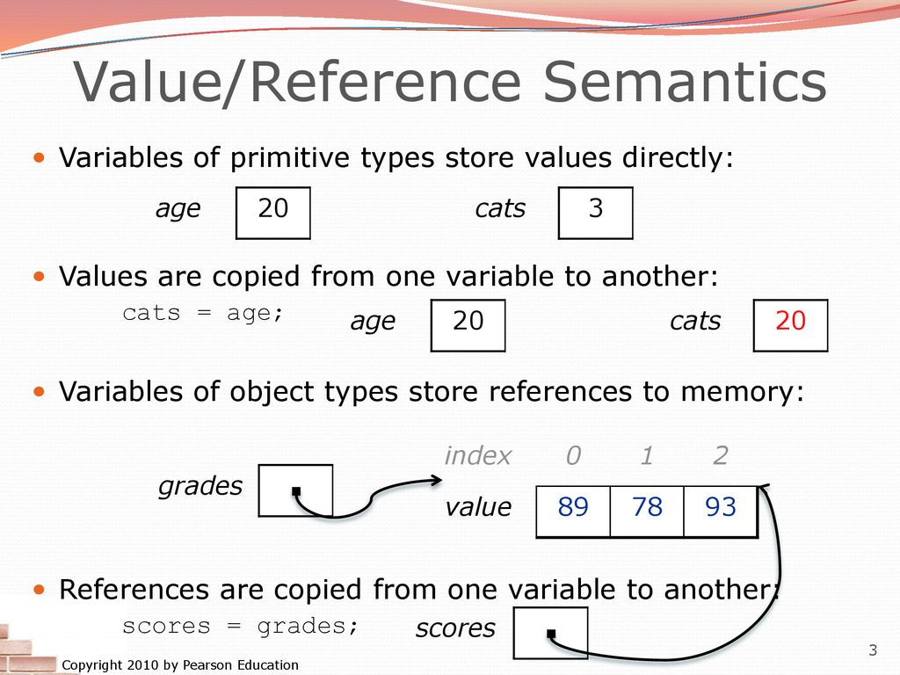This screenshot has height=675, width=900.
Task: Click the scores = grades; code line
Action: point(241,626)
